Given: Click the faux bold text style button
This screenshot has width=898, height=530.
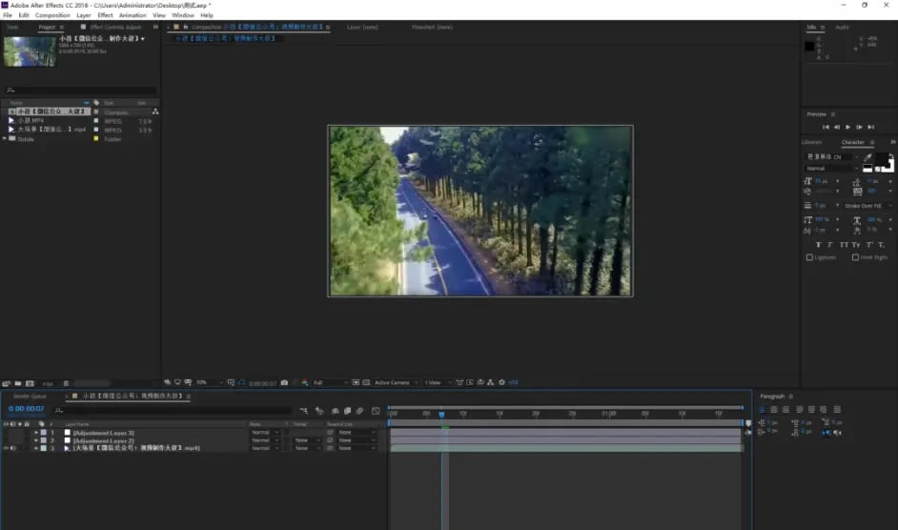Looking at the screenshot, I should point(818,245).
